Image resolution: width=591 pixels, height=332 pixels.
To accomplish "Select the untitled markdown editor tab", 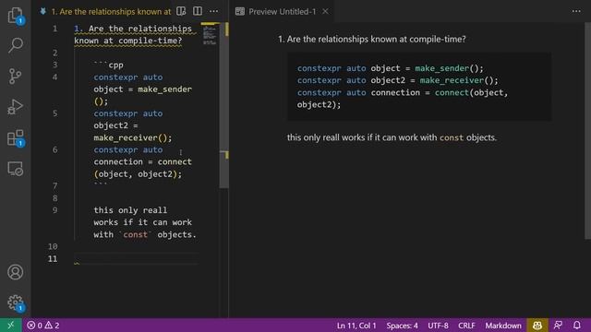I will tap(105, 11).
